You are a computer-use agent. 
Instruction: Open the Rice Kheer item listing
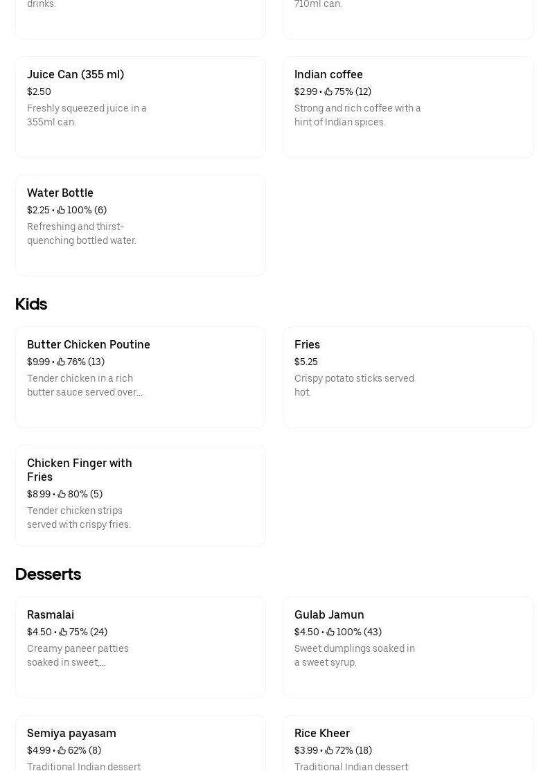click(408, 745)
